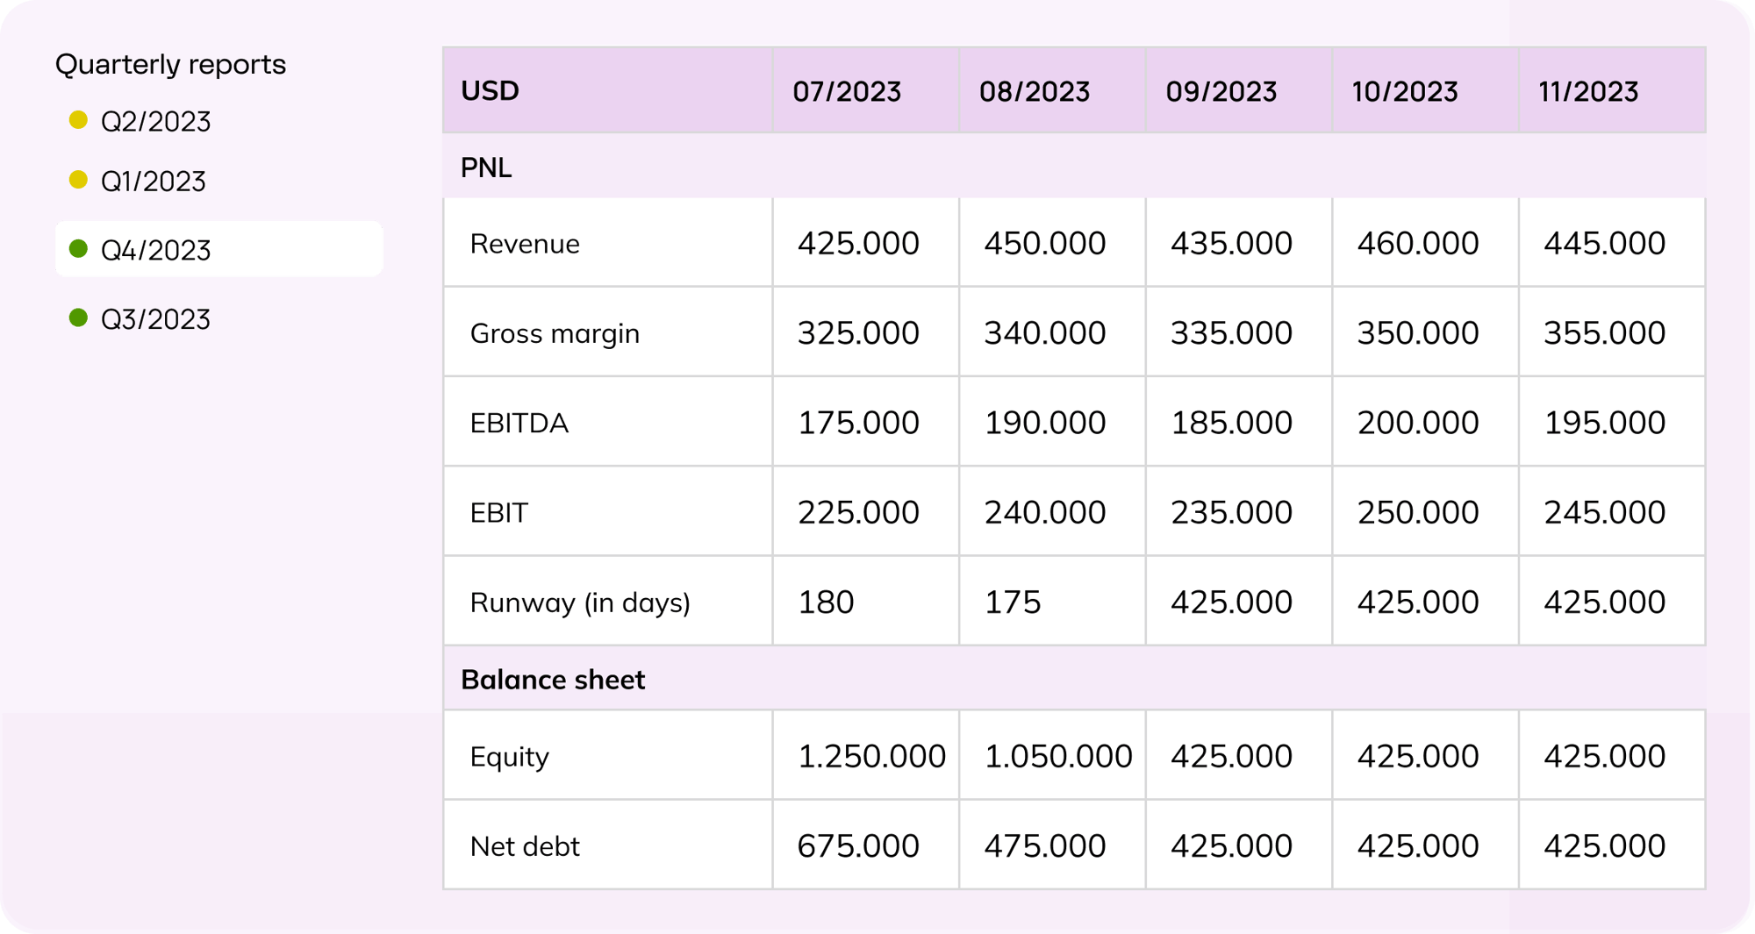The image size is (1755, 934).
Task: Switch to the Q3/2023 report
Action: [155, 319]
